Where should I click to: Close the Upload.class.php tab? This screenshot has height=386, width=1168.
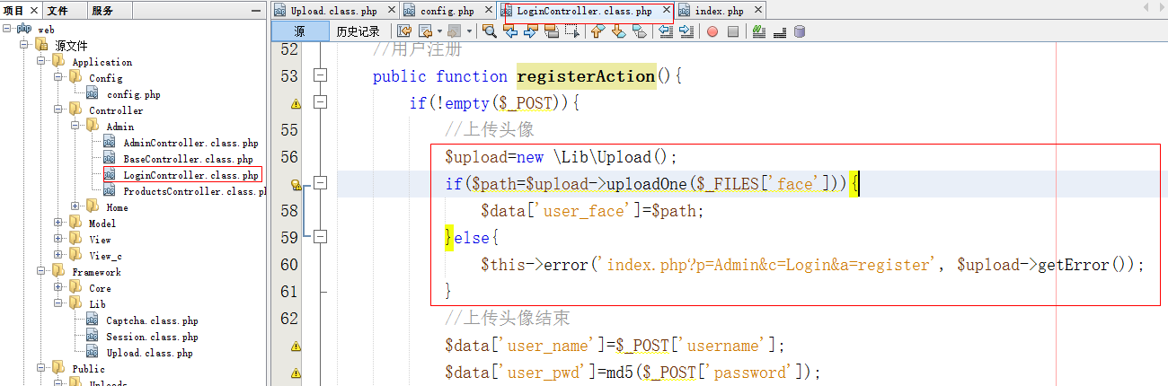389,11
